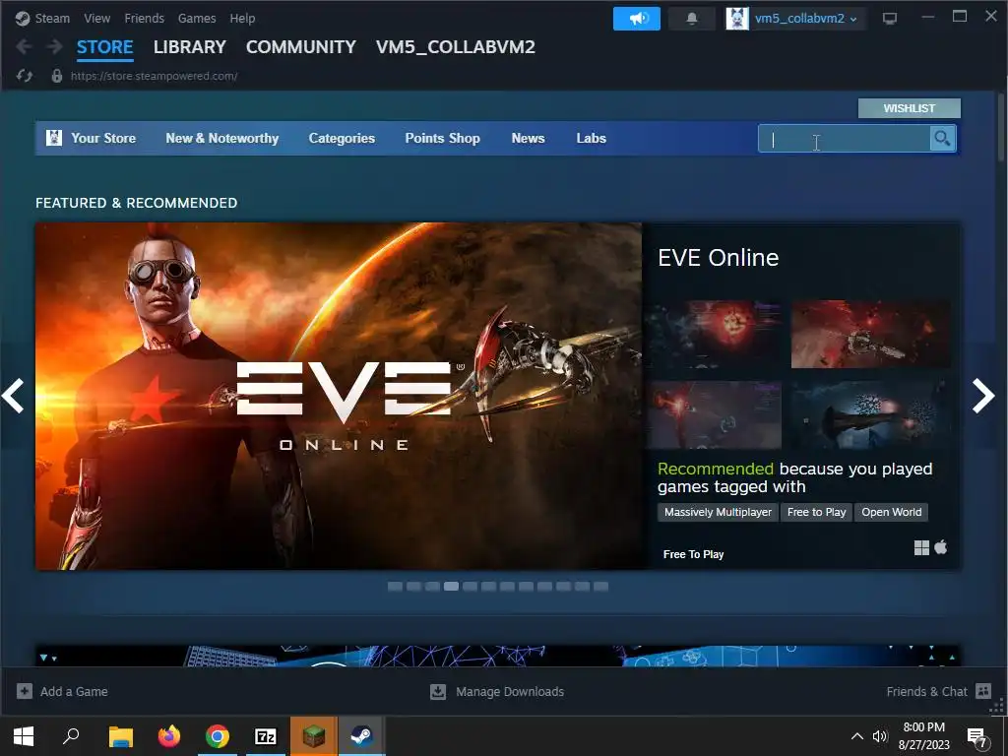Click the Open World tag

point(891,512)
